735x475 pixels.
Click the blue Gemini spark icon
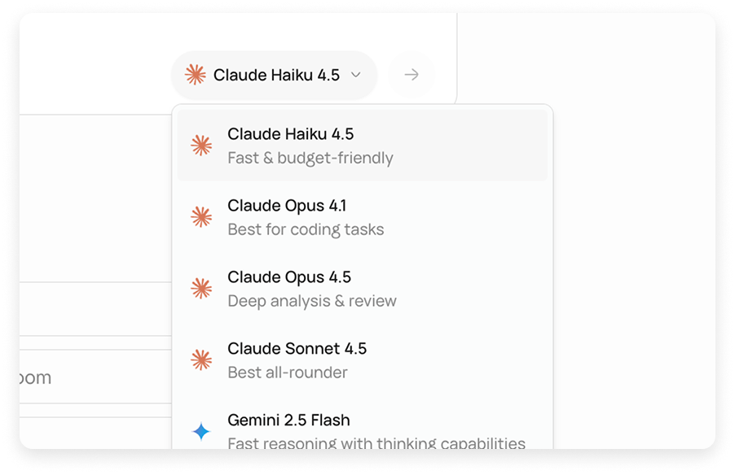[x=201, y=430]
